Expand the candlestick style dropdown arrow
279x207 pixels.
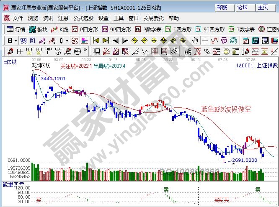(x=67, y=41)
